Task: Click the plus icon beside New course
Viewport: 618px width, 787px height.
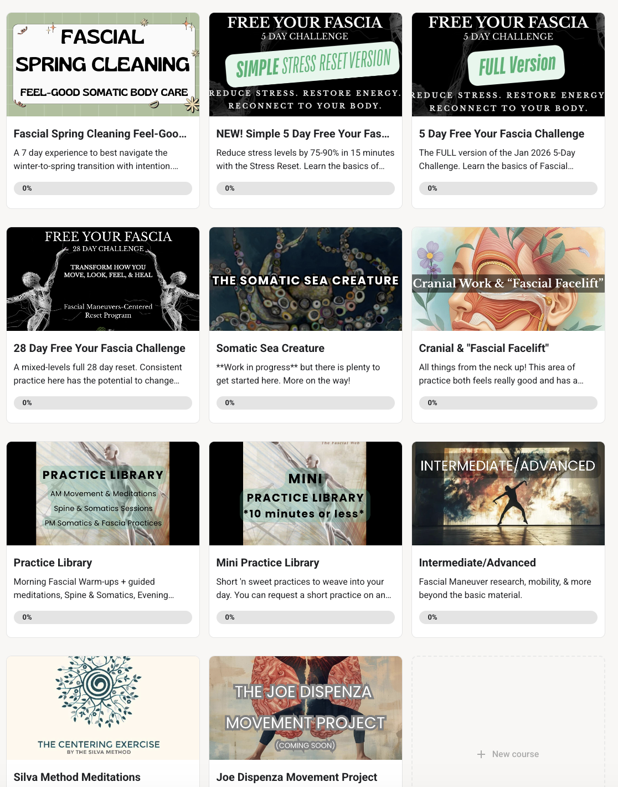Action: (x=481, y=754)
